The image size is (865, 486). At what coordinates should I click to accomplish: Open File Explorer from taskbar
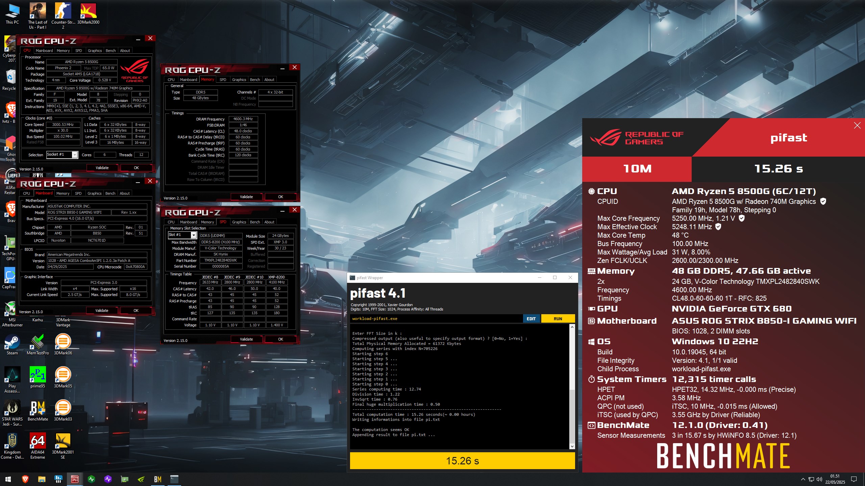point(42,479)
